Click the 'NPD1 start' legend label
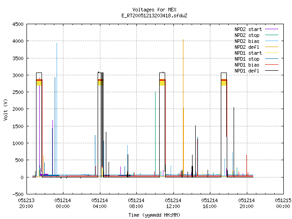 click(x=248, y=53)
